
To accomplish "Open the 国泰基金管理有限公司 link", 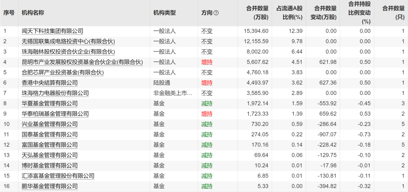I will pyautogui.click(x=50, y=135).
